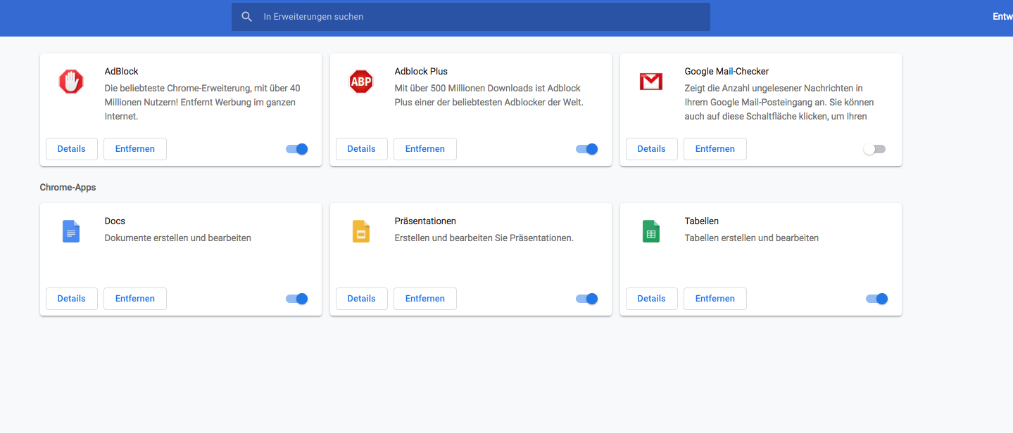Click 'Erstellen und bearbeiten Sie Präsentationen.' text

pyautogui.click(x=484, y=238)
